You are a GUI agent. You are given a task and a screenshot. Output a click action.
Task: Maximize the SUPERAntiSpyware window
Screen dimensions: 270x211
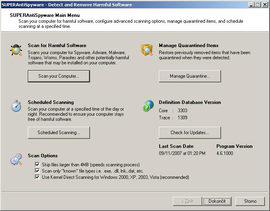[x=258, y=5]
